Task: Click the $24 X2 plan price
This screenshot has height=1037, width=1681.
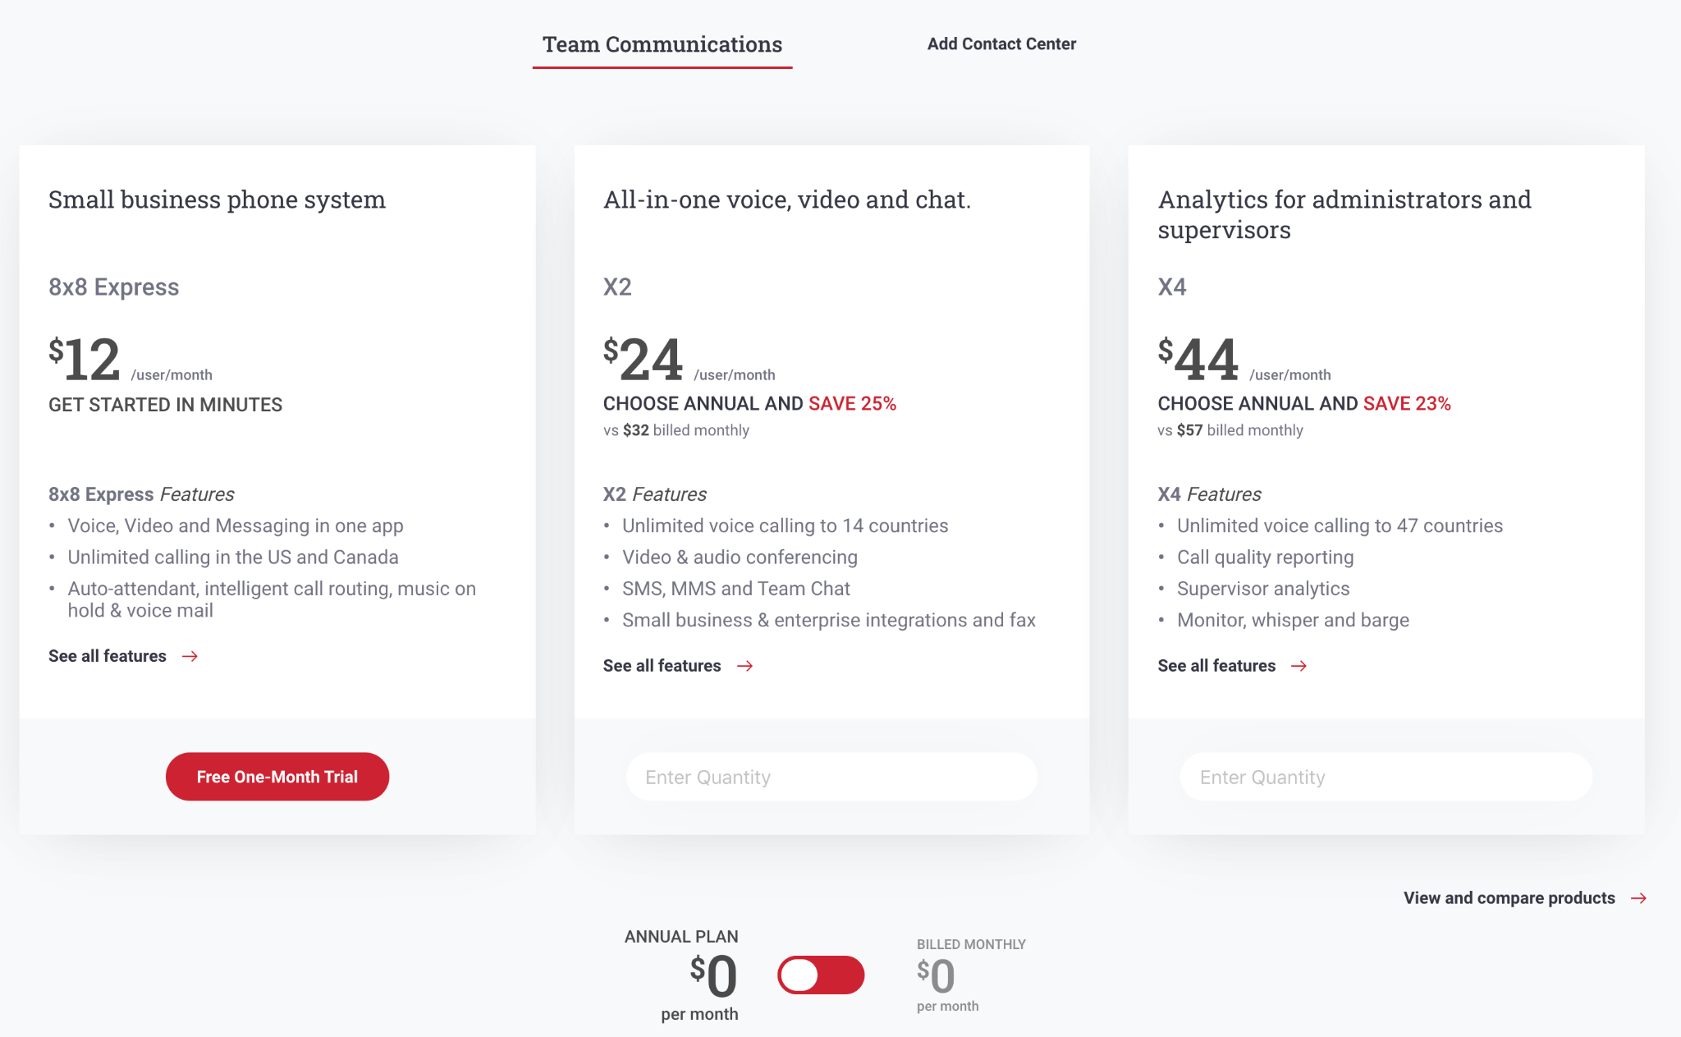Action: pos(644,360)
